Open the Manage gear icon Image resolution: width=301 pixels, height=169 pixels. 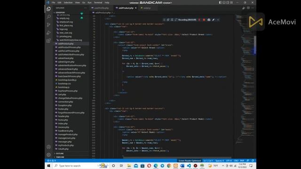coord(49,154)
